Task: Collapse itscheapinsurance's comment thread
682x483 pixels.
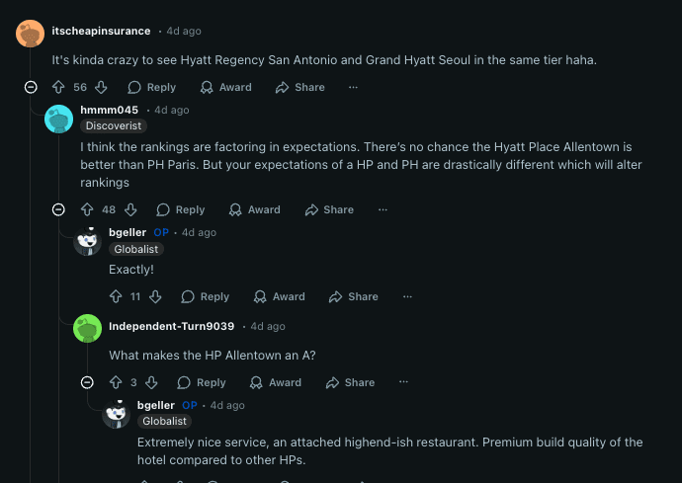Action: [x=31, y=87]
